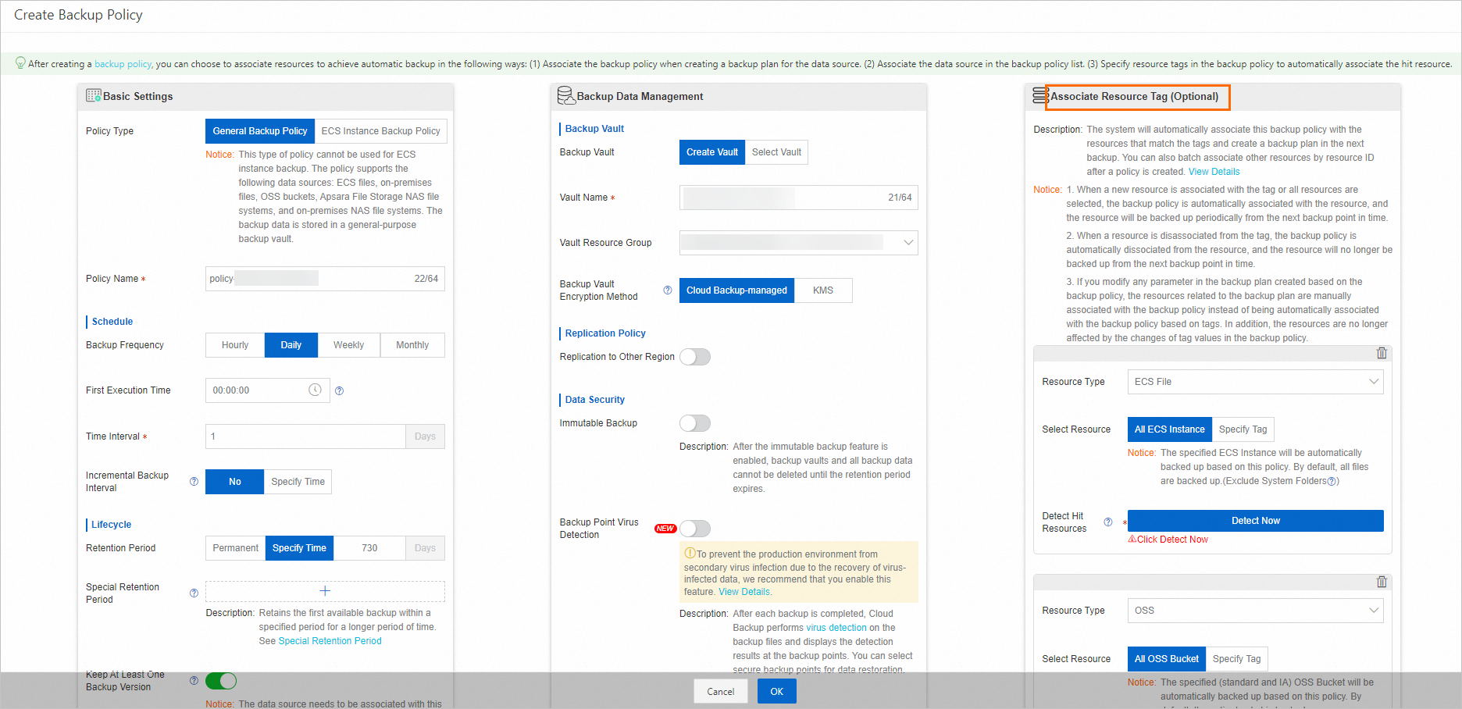Screen dimensions: 1462x709
Task: Choose KMS encryption method
Action: click(823, 290)
